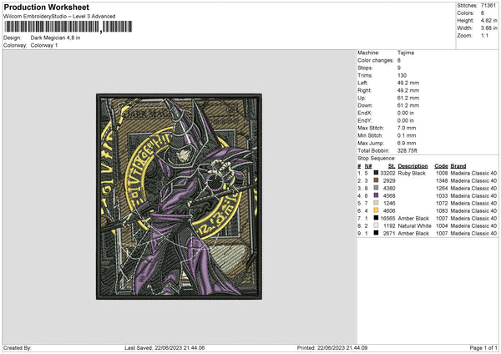Viewport: 501px width, 354px height.
Task: Click the 'Stop Sequence:' heading
Action: (377, 159)
